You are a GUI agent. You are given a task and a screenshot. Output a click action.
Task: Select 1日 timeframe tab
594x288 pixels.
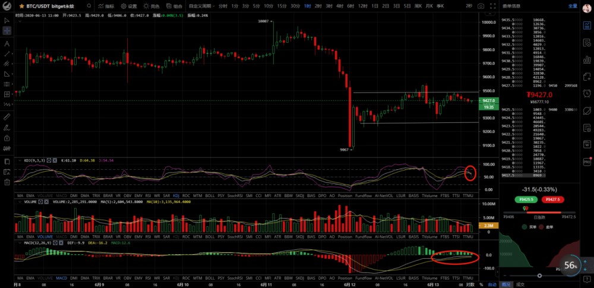pyautogui.click(x=375, y=6)
